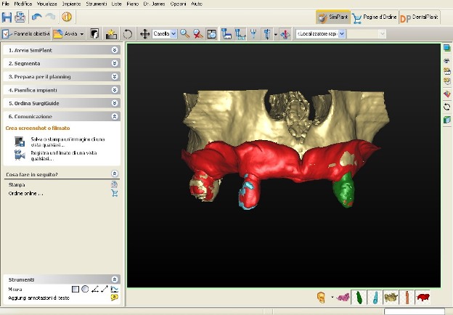Click the Stampa link

[17, 184]
